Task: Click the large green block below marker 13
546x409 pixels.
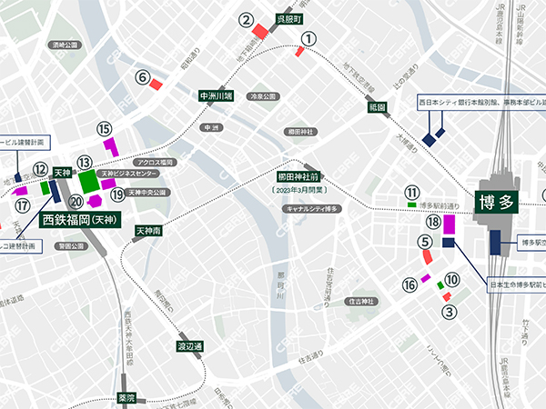Action: tap(89, 180)
